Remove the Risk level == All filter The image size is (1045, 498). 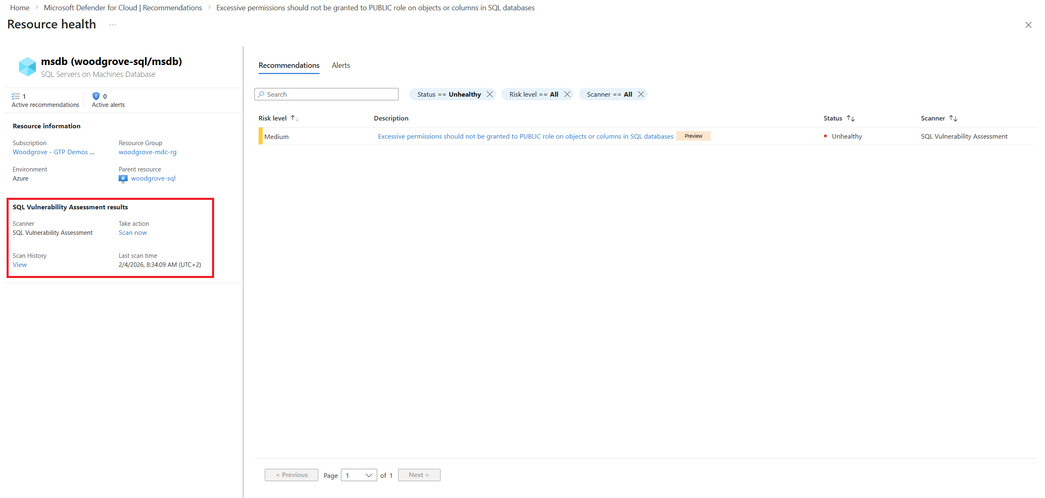(x=567, y=94)
